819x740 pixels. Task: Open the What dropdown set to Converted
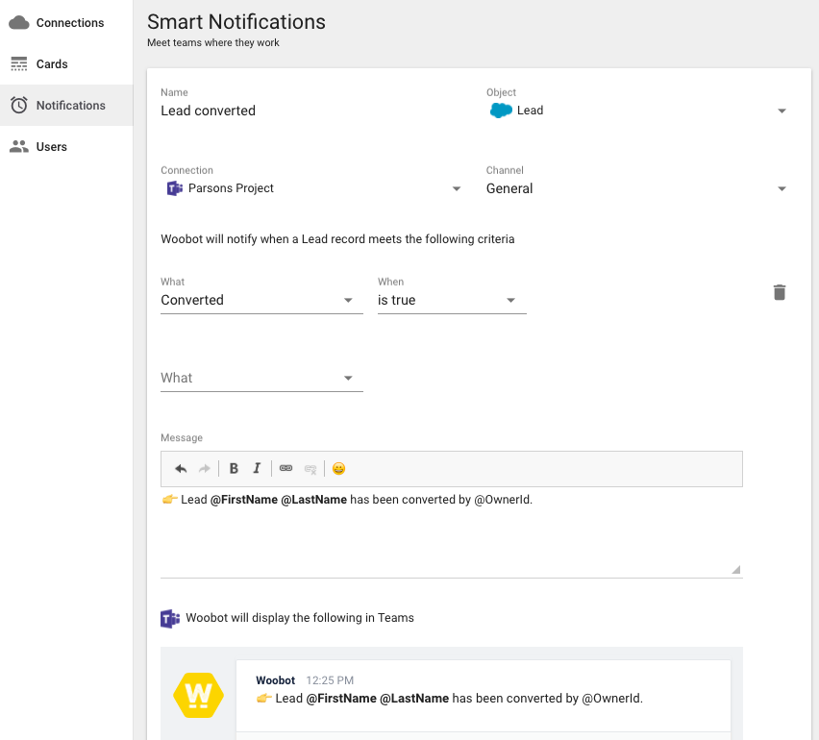(x=261, y=300)
